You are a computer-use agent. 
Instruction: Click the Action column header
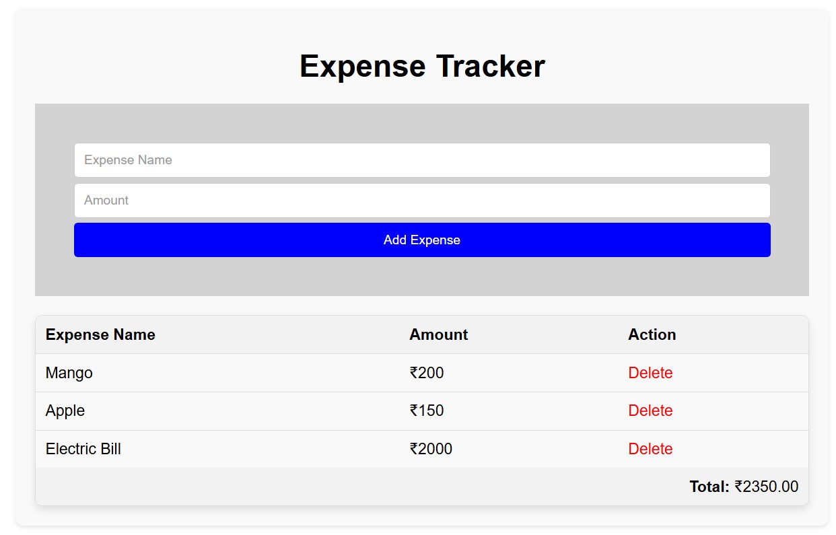(x=652, y=334)
